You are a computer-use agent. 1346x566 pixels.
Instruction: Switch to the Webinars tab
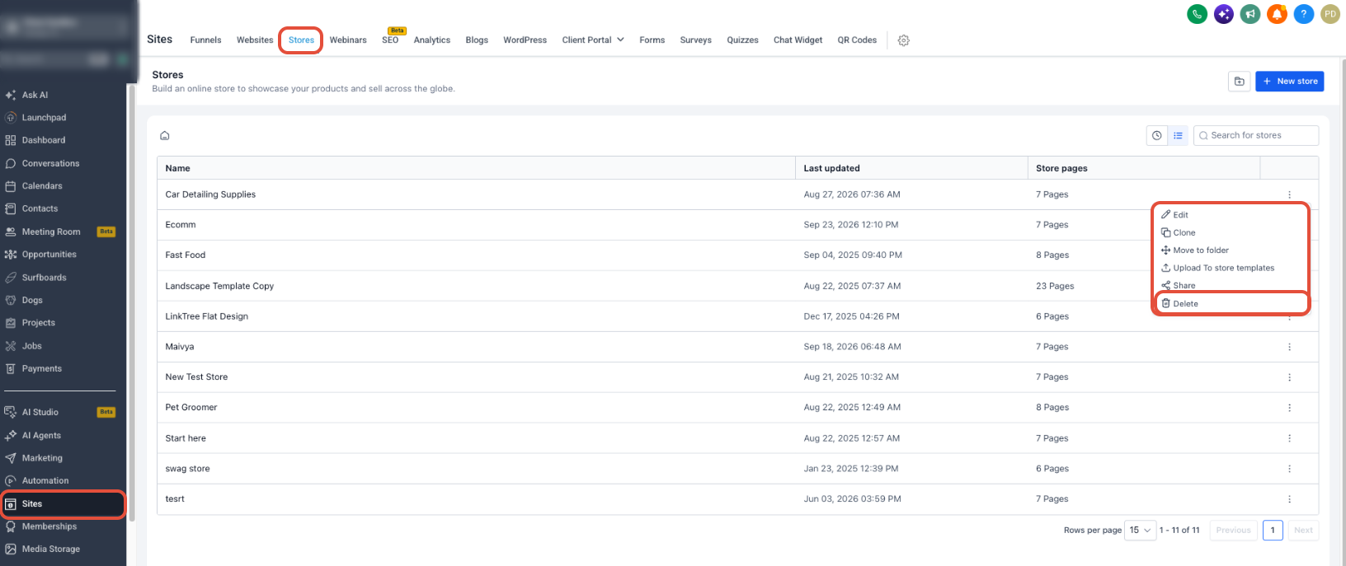[x=348, y=40]
